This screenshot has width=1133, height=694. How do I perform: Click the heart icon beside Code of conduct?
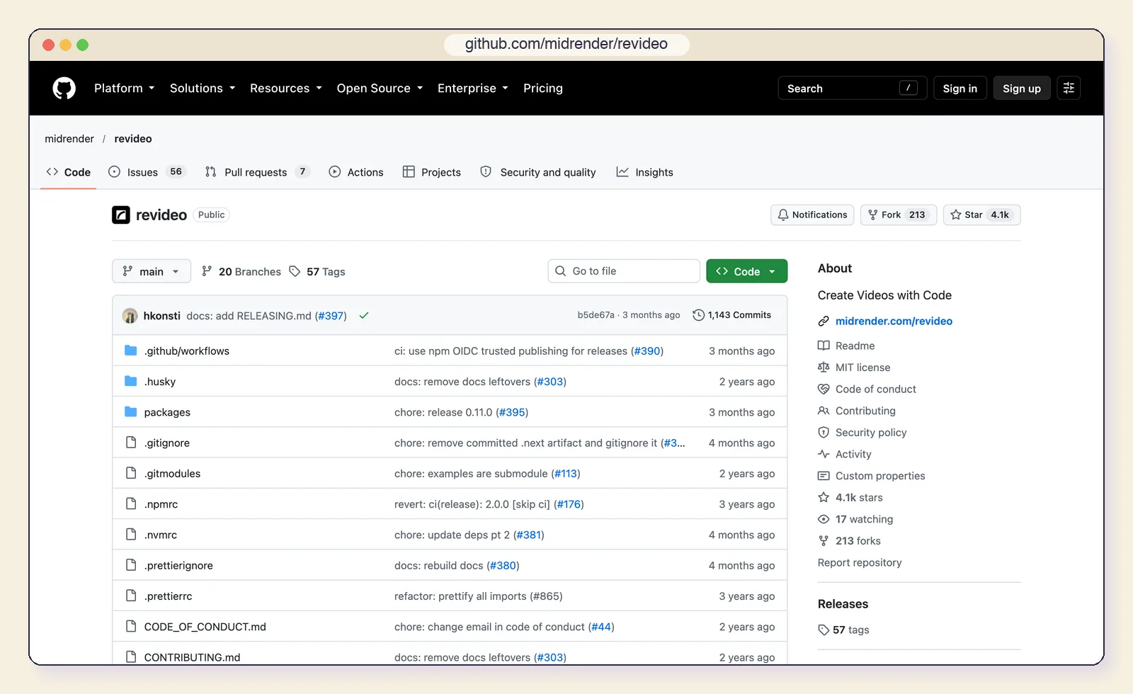click(x=824, y=389)
